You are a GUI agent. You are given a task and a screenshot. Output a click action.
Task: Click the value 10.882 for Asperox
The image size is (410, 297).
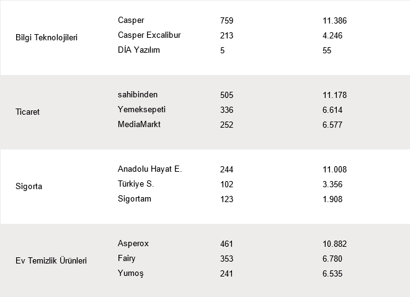[x=334, y=244]
